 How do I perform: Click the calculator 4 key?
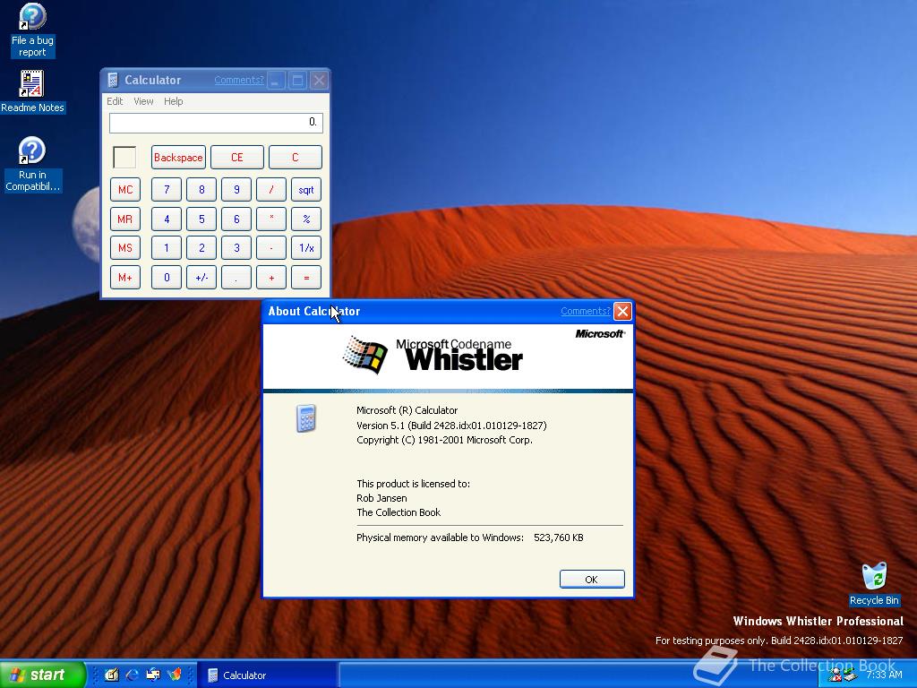[166, 219]
